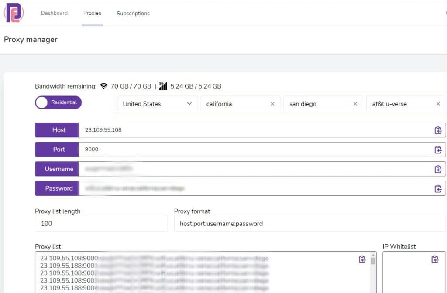Click the Proxy manager heading
This screenshot has height=293, width=447.
(x=31, y=40)
